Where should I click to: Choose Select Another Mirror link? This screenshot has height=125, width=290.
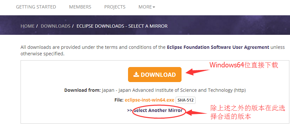[x=158, y=110]
